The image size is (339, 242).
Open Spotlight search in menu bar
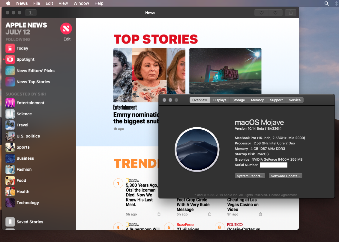coord(327,4)
